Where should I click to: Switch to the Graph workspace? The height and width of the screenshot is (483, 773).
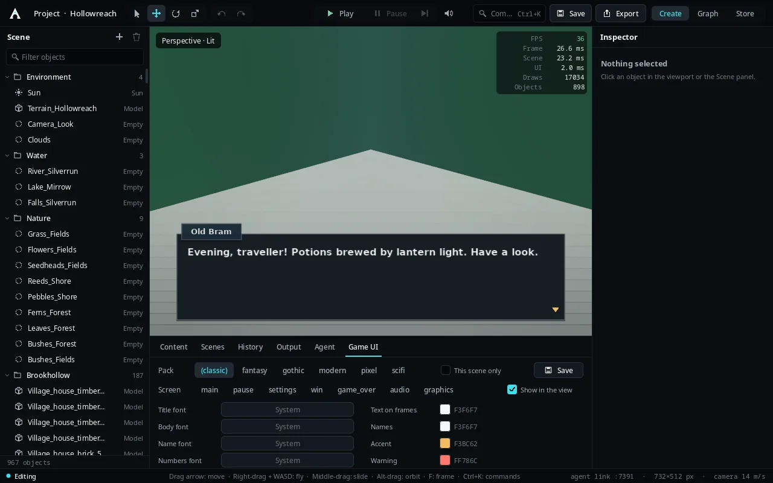coord(708,13)
